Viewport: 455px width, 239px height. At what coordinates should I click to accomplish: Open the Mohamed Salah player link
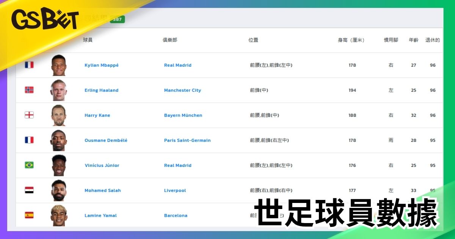103,190
